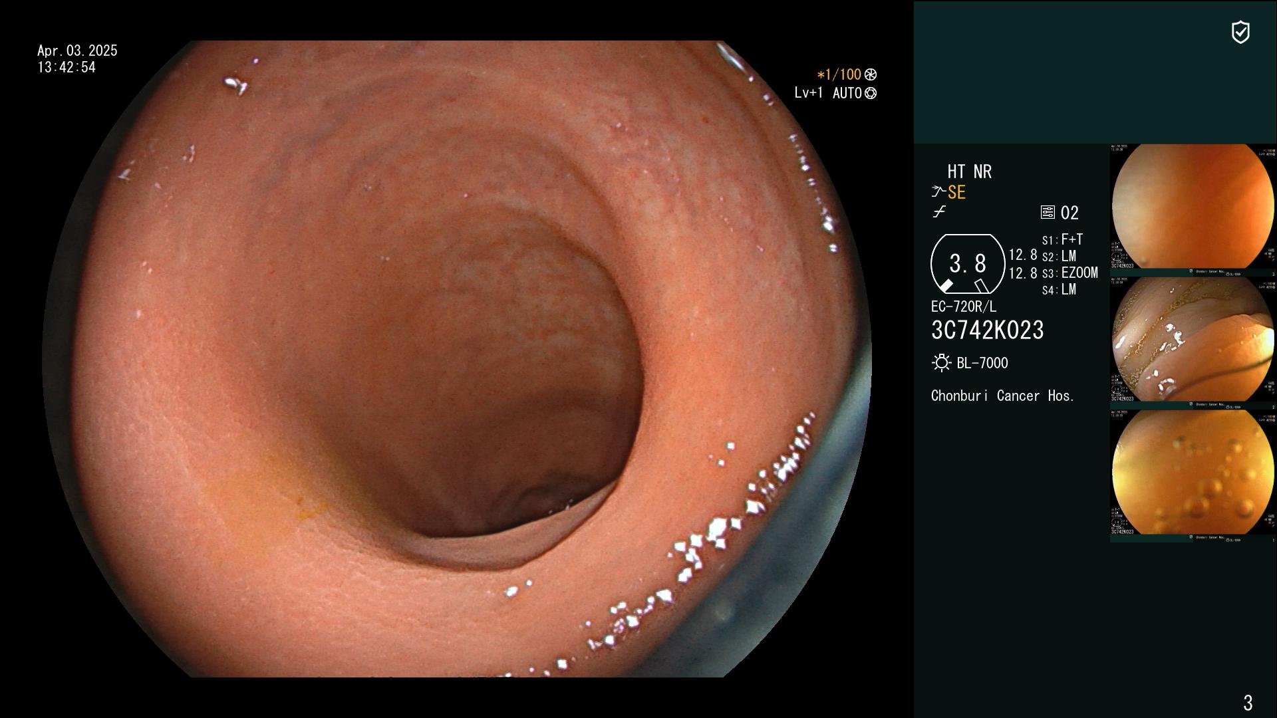Image resolution: width=1277 pixels, height=718 pixels.
Task: Click the Chonburi Cancer Hos. text
Action: (1003, 396)
